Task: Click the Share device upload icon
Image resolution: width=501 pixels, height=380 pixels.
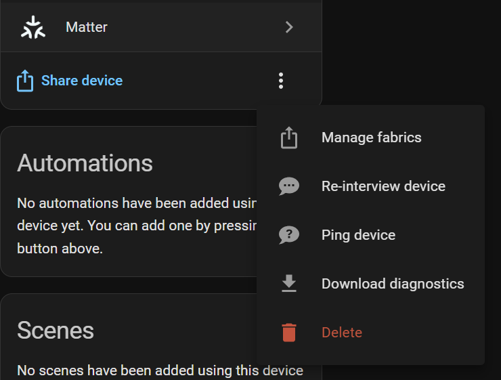Action: (x=25, y=81)
